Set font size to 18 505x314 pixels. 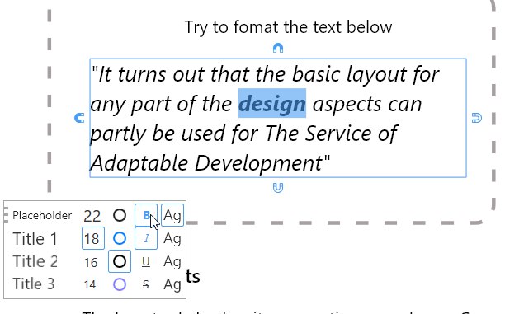[x=93, y=238]
